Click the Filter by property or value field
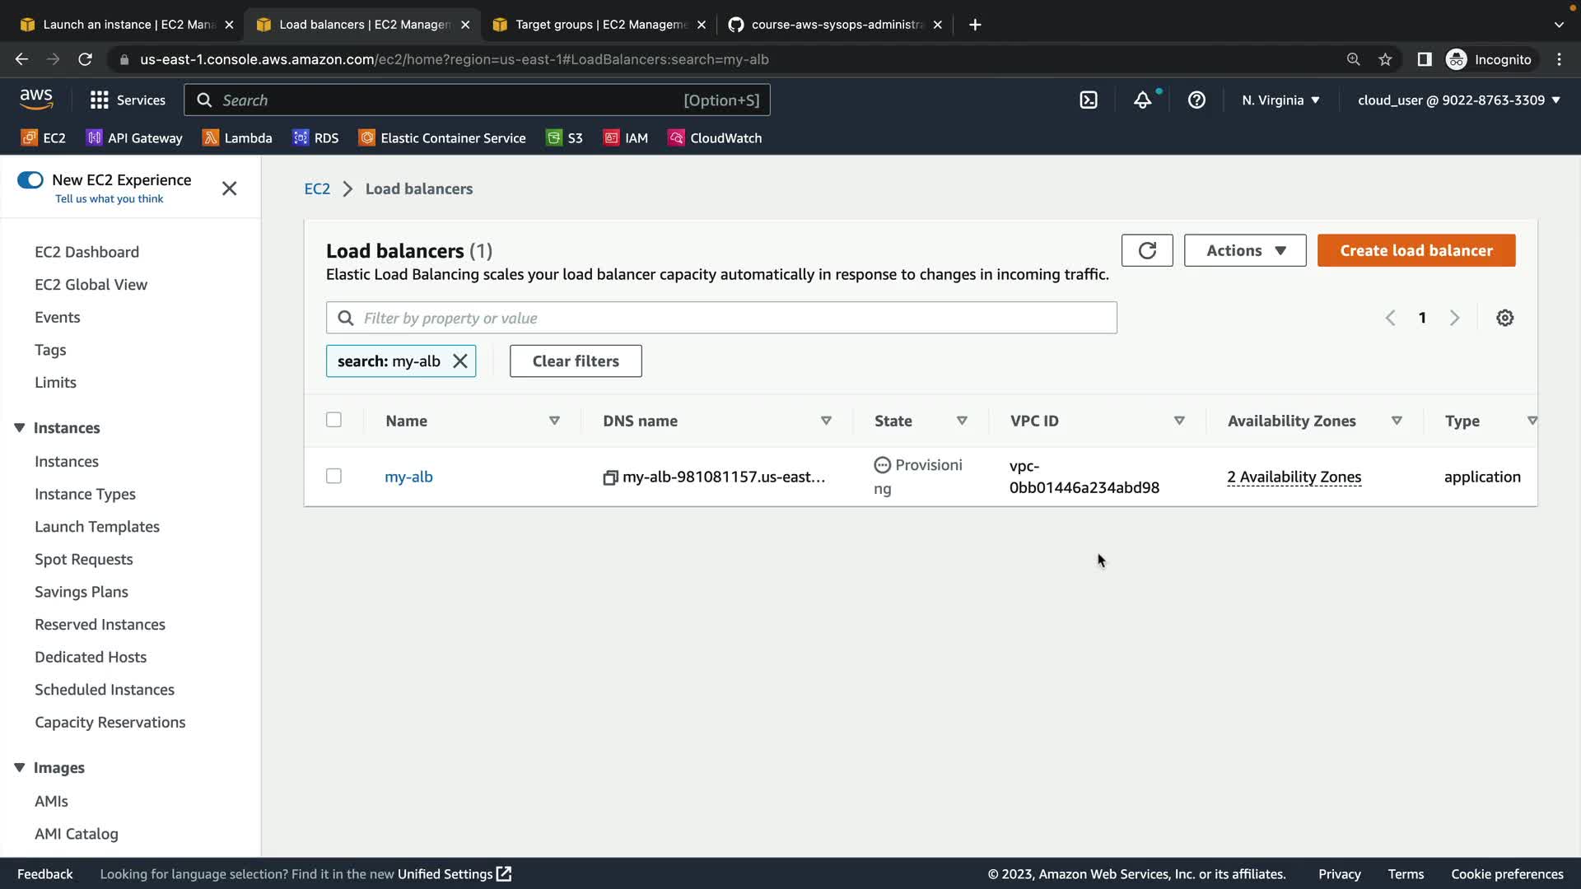This screenshot has height=889, width=1581. 733,318
